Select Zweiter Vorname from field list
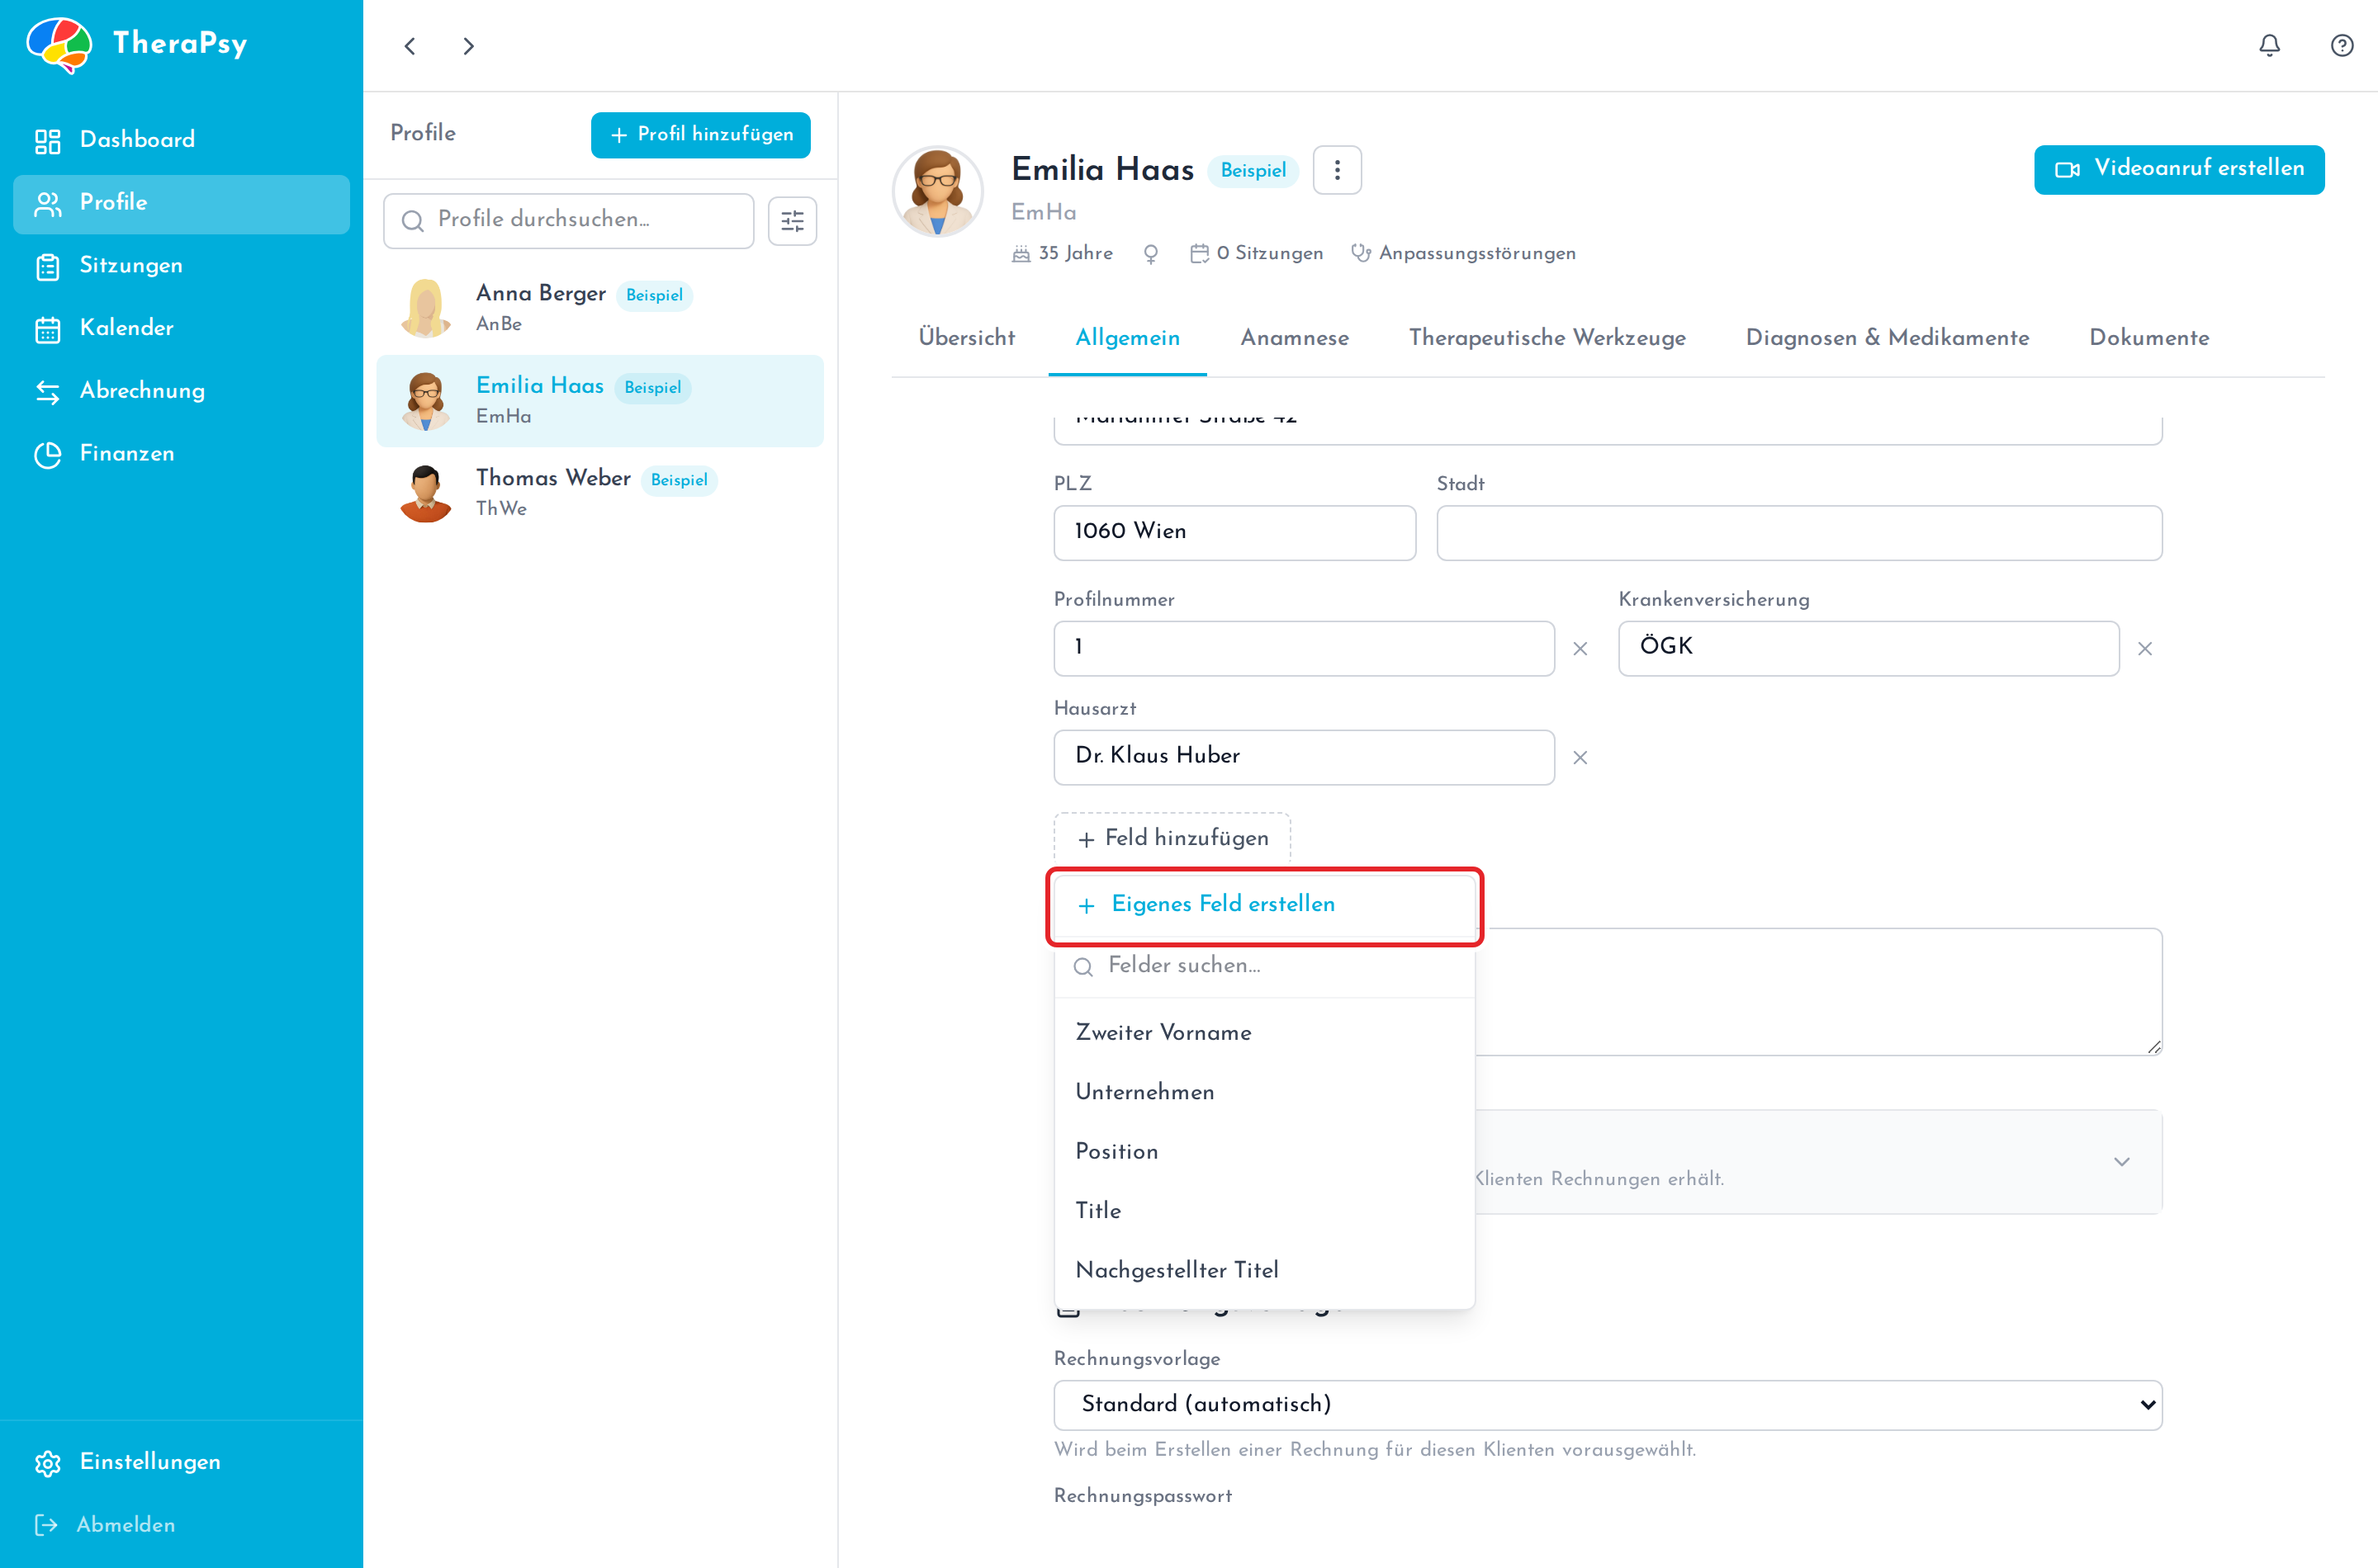 coord(1264,1033)
